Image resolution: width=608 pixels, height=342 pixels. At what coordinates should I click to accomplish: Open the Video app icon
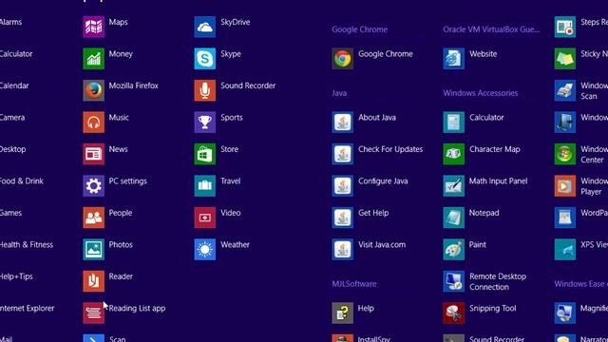click(x=205, y=218)
